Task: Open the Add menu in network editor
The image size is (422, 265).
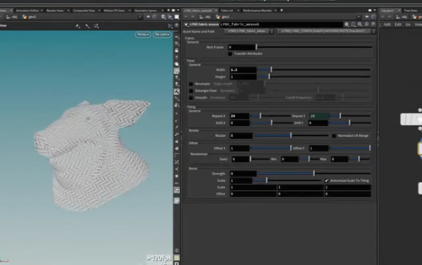Action: pyautogui.click(x=387, y=25)
